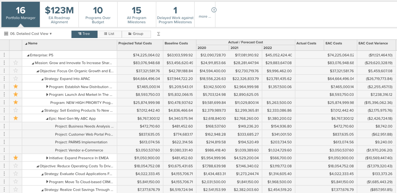Unstar Program: Establish New Distribution
The width and height of the screenshot is (397, 193).
tap(16, 86)
